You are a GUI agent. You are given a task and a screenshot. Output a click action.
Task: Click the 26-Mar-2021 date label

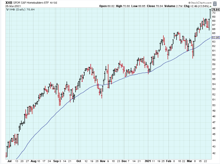[x=13, y=6]
